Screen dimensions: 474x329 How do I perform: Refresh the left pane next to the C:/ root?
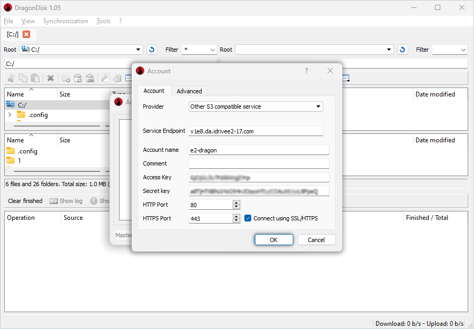tap(152, 50)
